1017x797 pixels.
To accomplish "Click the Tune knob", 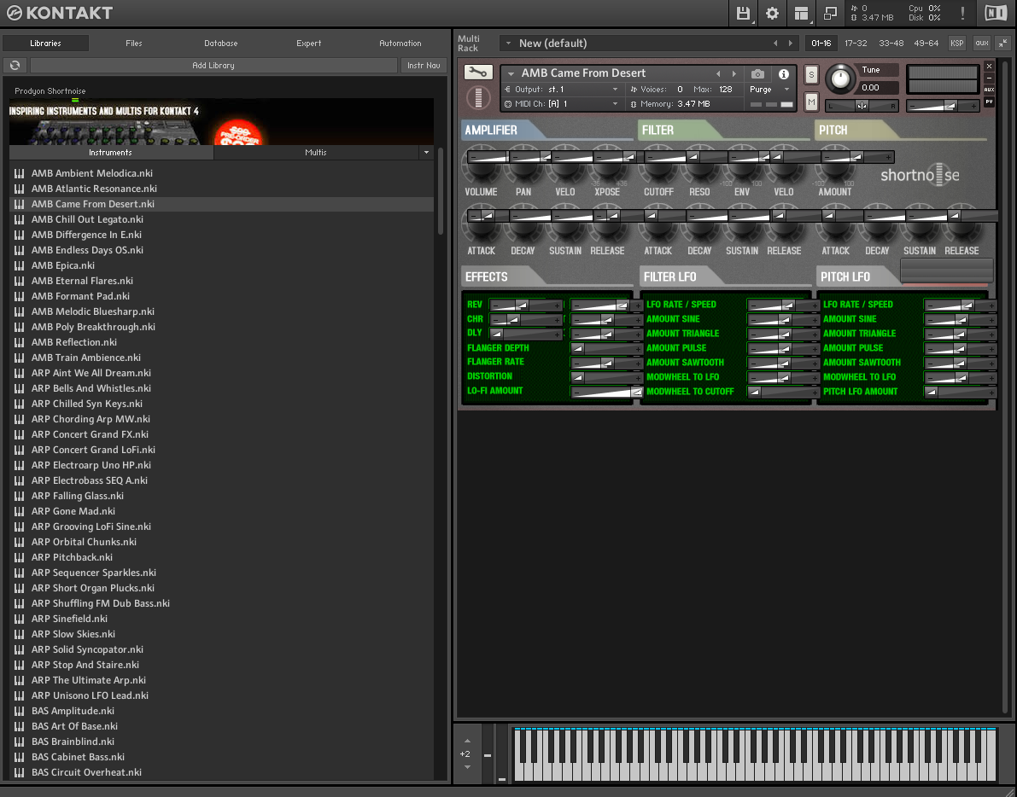I will point(840,79).
